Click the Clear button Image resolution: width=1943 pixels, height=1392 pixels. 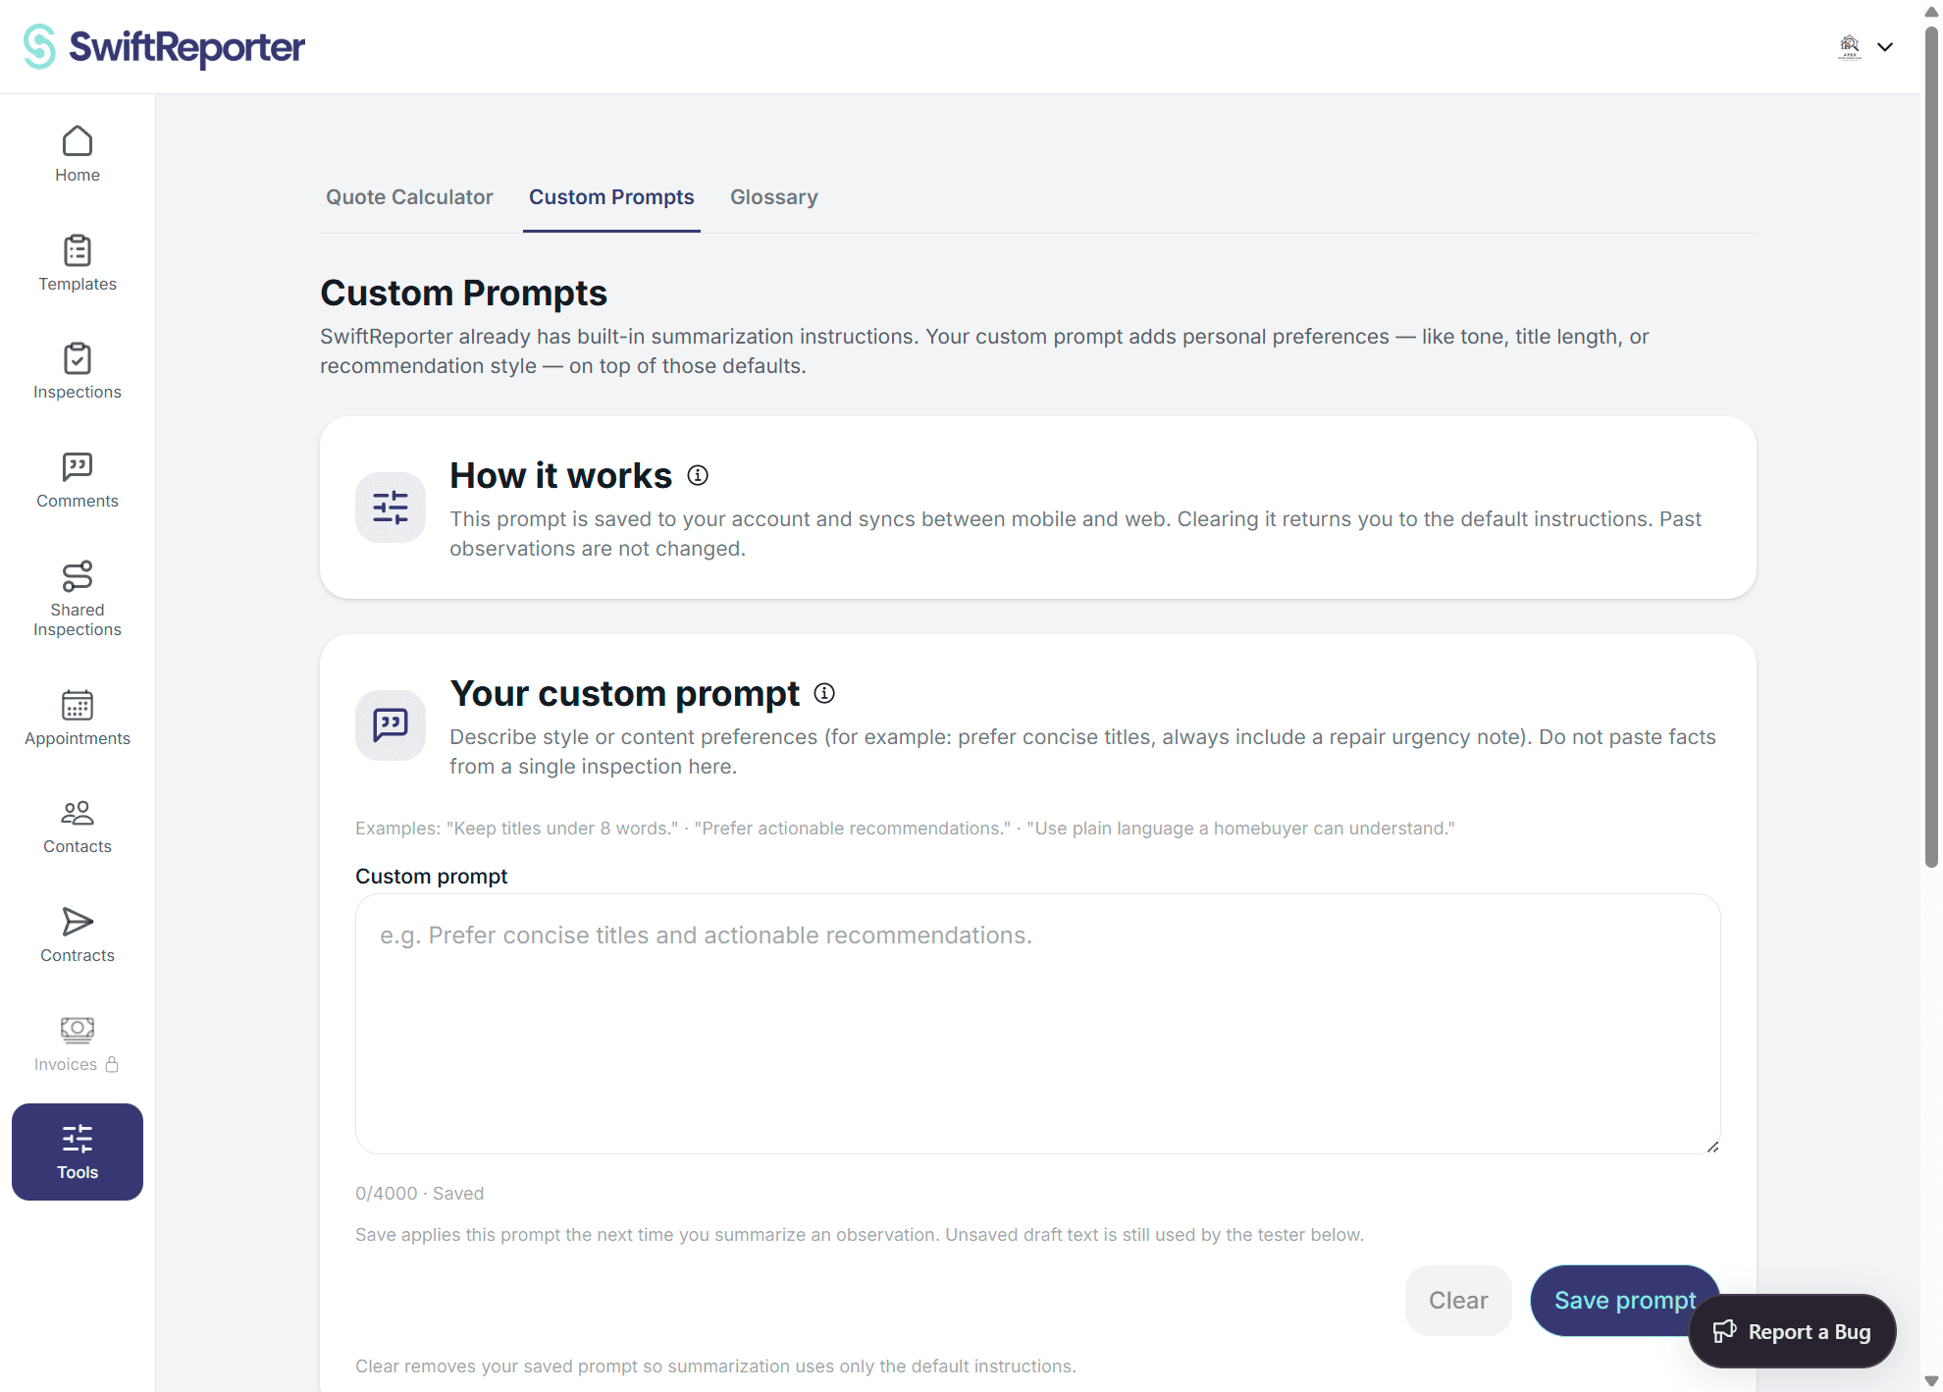pyautogui.click(x=1458, y=1301)
